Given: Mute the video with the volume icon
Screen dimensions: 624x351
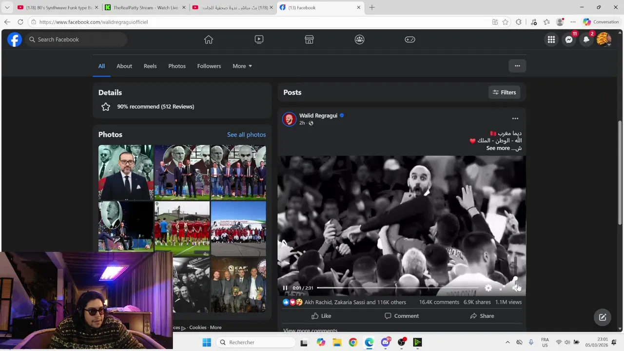Looking at the screenshot, I should [516, 288].
